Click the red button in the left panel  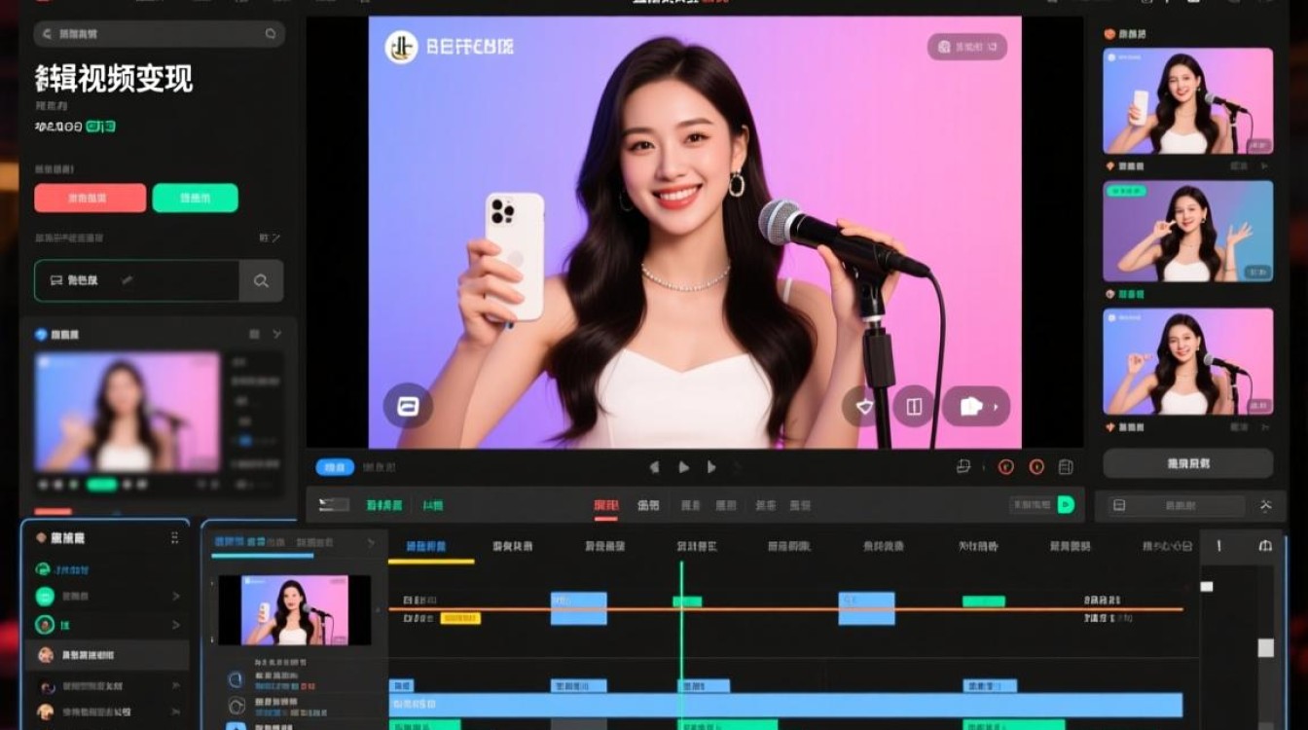(x=91, y=198)
